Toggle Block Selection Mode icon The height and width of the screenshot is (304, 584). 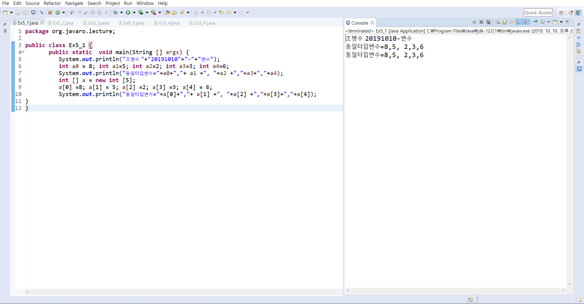99,12
